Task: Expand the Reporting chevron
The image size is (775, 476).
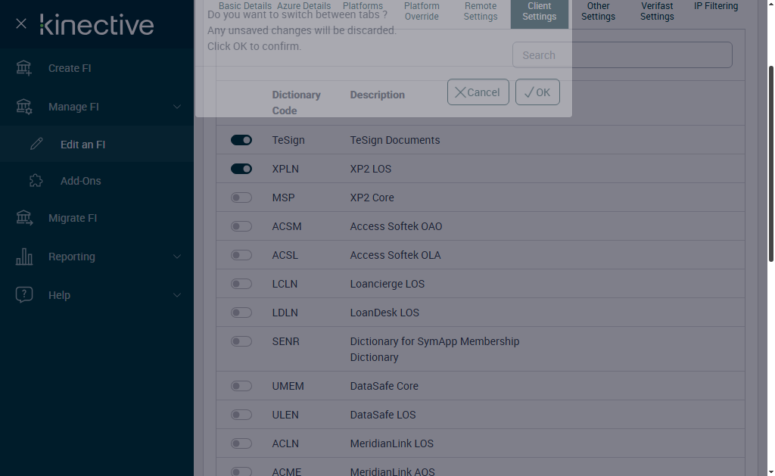Action: click(x=176, y=257)
